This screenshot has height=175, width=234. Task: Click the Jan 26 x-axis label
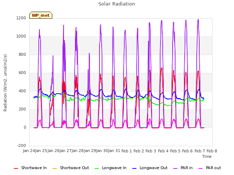click(53, 151)
